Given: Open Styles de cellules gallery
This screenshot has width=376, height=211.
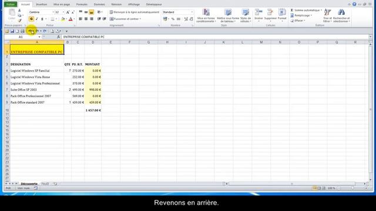Looking at the screenshot, I should [x=246, y=16].
